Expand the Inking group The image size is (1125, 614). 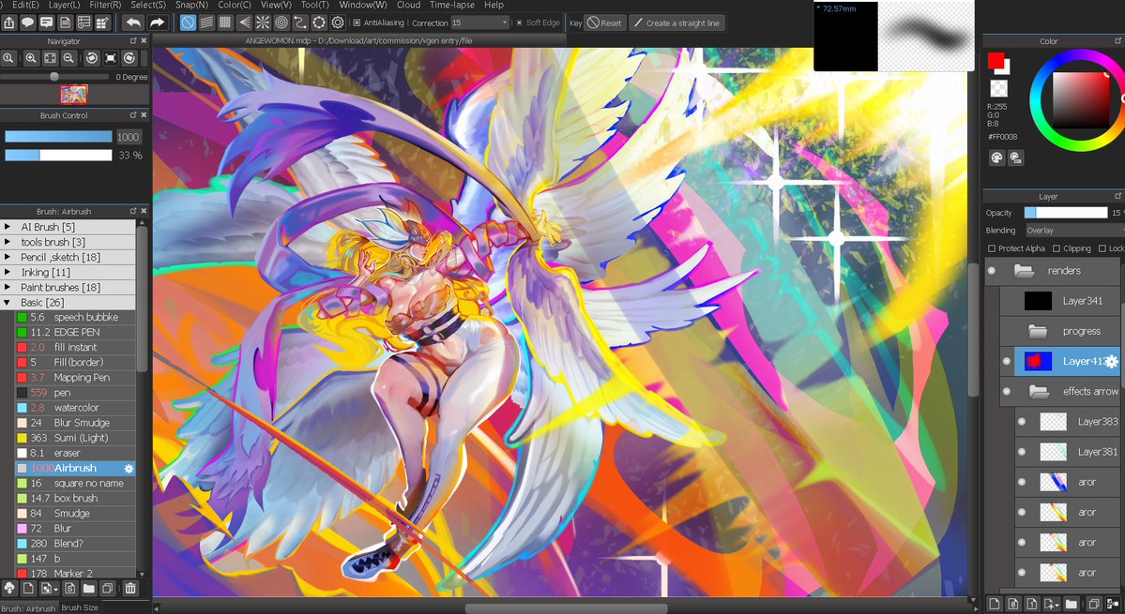(x=8, y=272)
